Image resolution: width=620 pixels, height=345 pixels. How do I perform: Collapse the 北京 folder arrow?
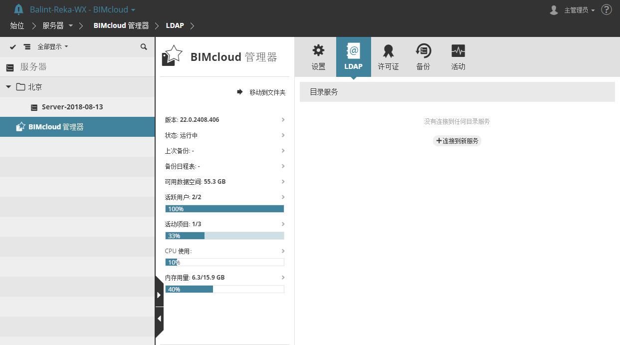click(x=8, y=87)
